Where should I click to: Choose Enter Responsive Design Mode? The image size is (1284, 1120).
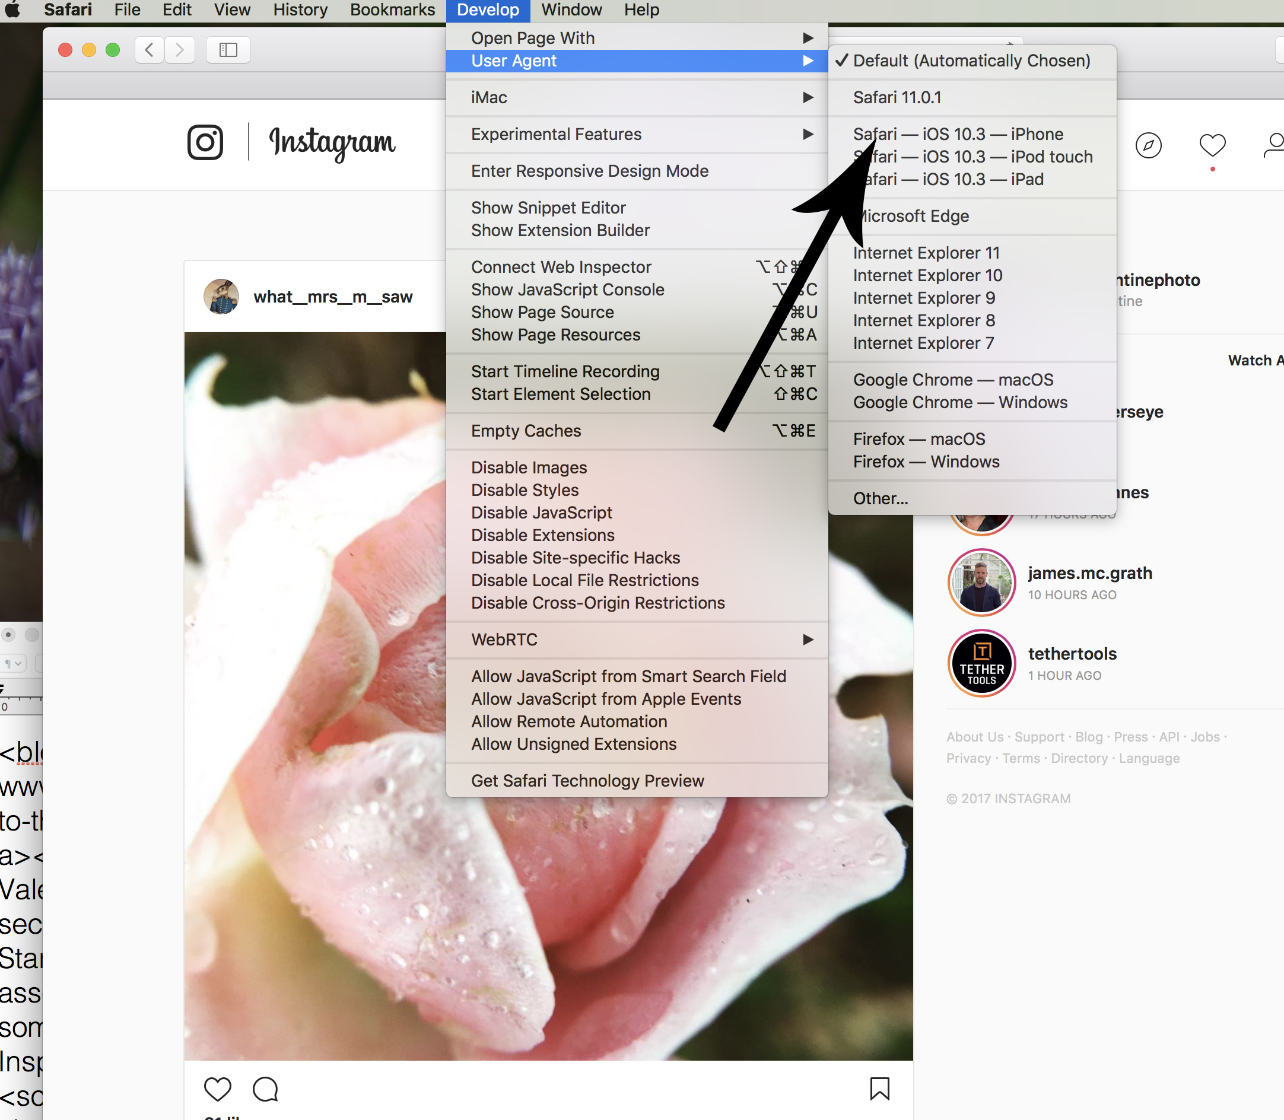[637, 171]
